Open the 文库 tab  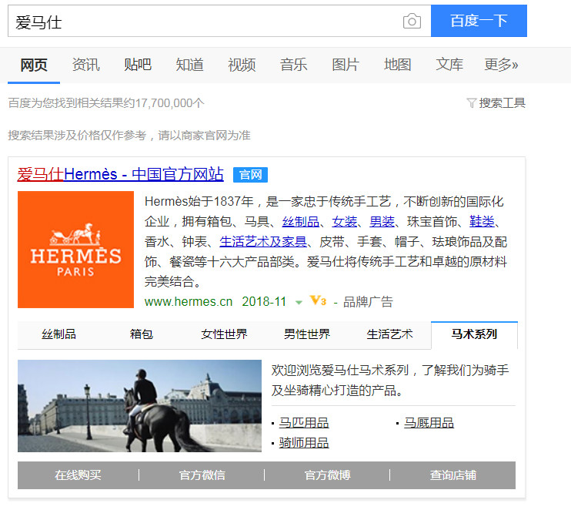click(449, 65)
